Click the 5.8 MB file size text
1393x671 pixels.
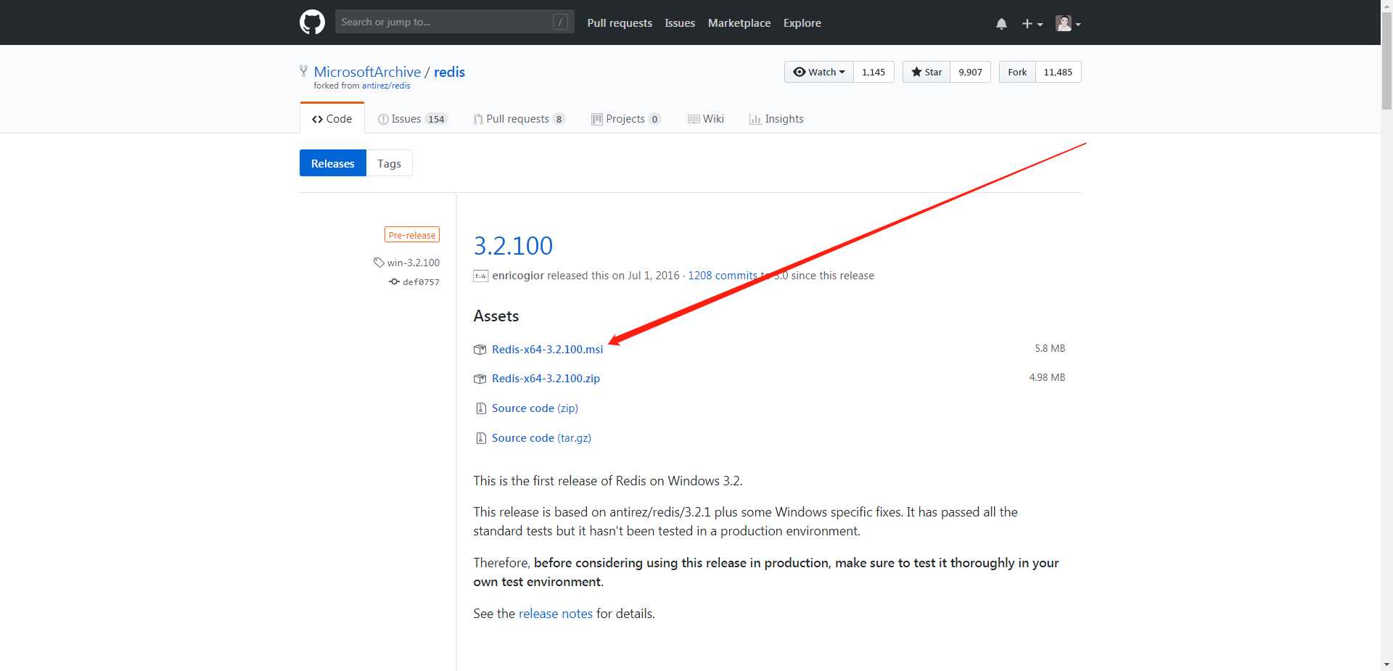(x=1050, y=348)
